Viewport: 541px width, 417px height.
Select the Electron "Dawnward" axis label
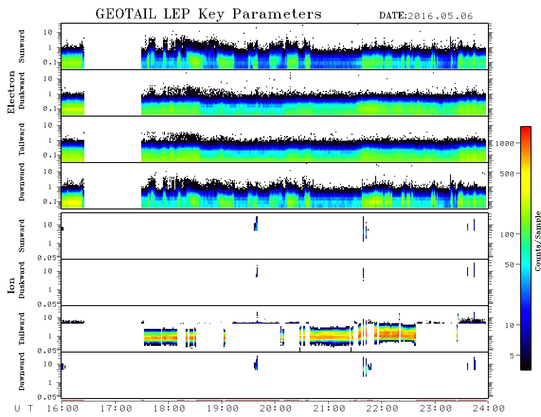22,182
